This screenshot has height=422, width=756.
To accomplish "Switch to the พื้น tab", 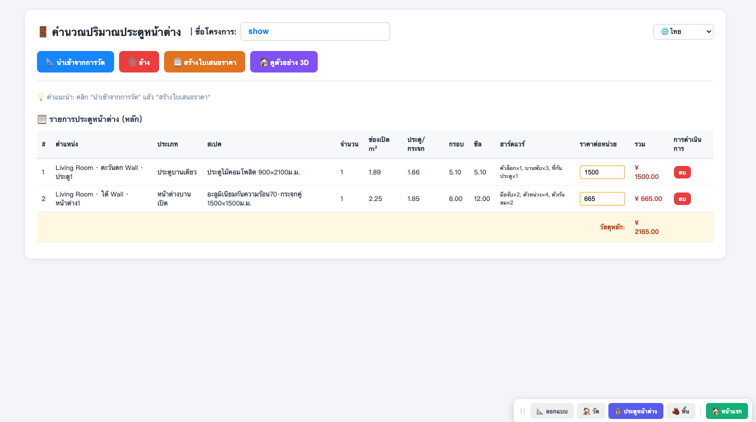I will pyautogui.click(x=681, y=411).
